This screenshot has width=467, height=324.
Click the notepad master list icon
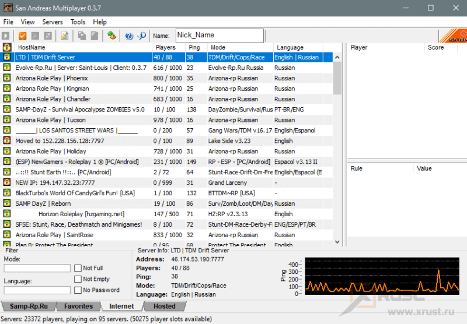[64, 36]
